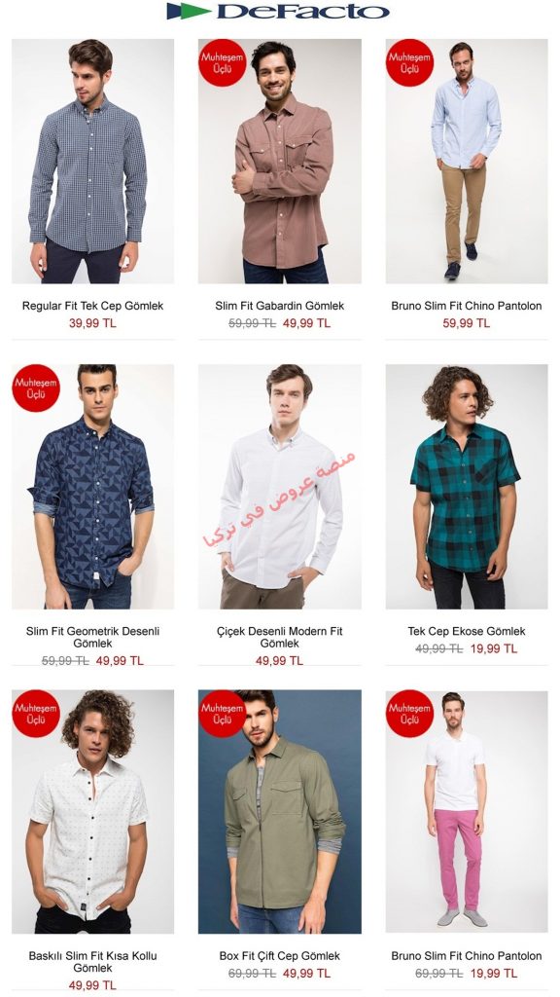Open Regular Fit Tek Cep Gömlek link

coord(92,306)
